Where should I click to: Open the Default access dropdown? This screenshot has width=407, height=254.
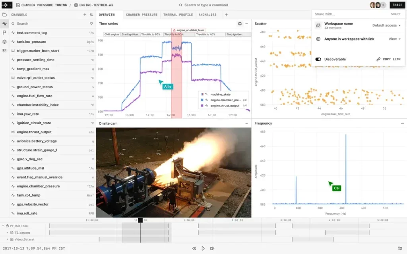[386, 25]
